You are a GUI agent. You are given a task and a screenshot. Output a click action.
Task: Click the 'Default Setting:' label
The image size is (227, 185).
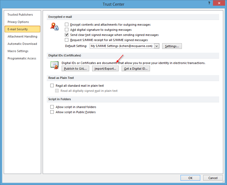76,46
